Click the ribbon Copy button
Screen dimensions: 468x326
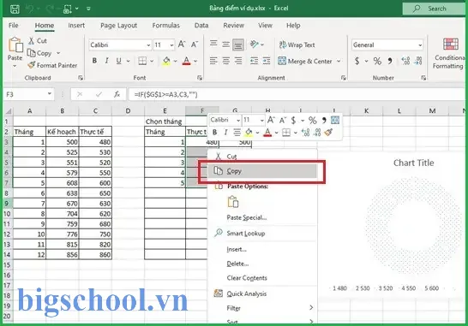coord(40,53)
